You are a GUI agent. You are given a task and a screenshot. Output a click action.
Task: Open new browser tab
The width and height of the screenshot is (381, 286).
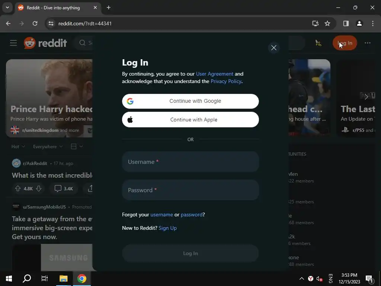[109, 7]
